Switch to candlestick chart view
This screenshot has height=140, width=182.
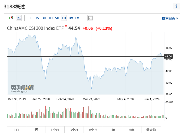pos(11,18)
